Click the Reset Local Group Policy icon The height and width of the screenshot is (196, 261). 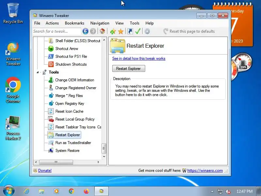[x=51, y=119]
